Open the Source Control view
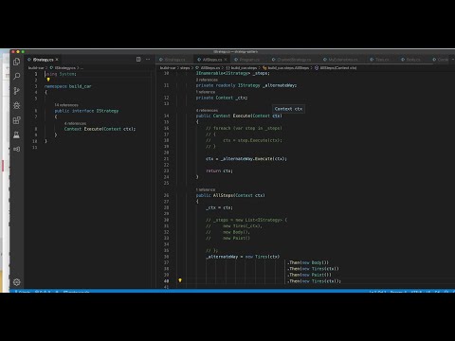This screenshot has width=455, height=341. click(x=17, y=91)
